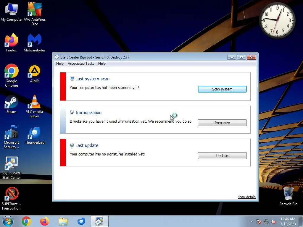Viewport: 303px width, 227px height.
Task: Select the VLC media player desktop icon
Action: (x=34, y=106)
